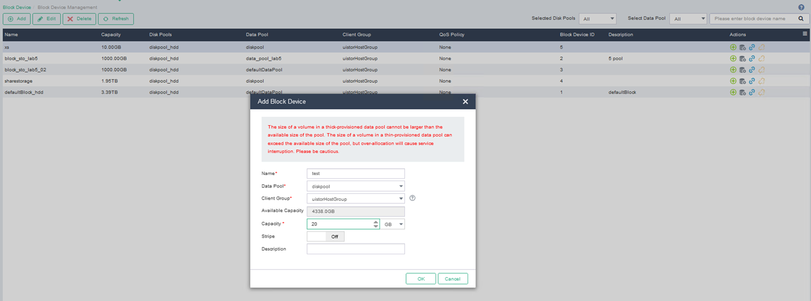811x301 pixels.
Task: Click the help icon beside Client Group
Action: tap(412, 198)
